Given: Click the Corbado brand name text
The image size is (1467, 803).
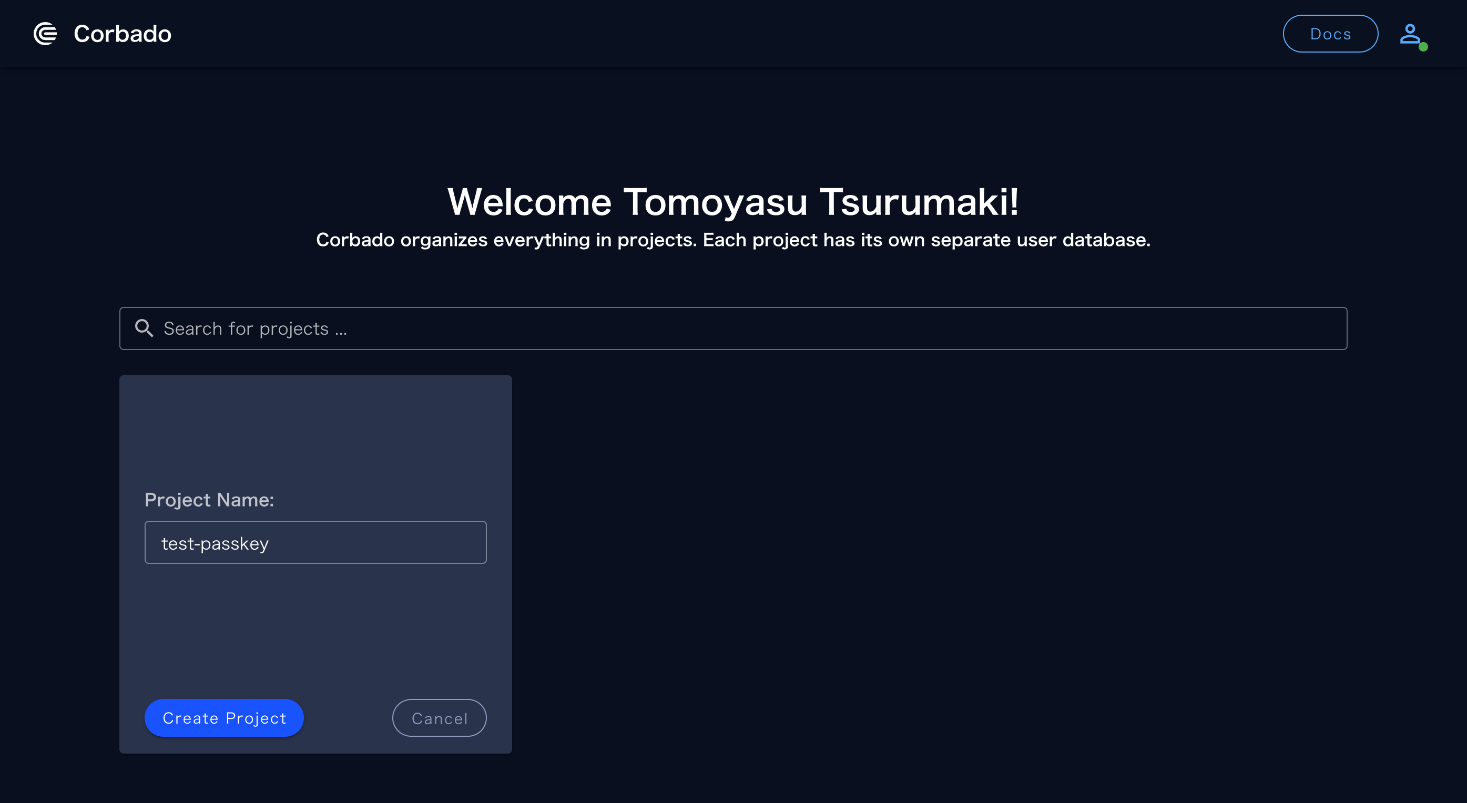Looking at the screenshot, I should point(123,34).
